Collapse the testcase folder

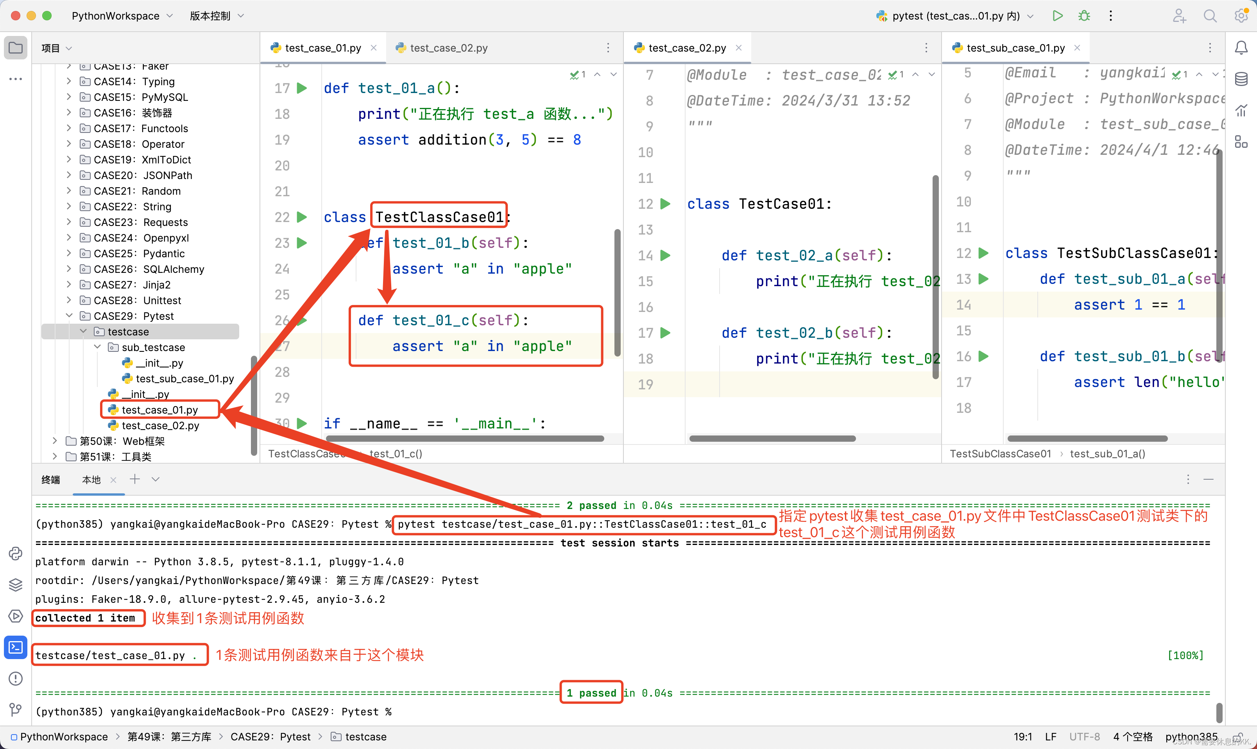83,331
